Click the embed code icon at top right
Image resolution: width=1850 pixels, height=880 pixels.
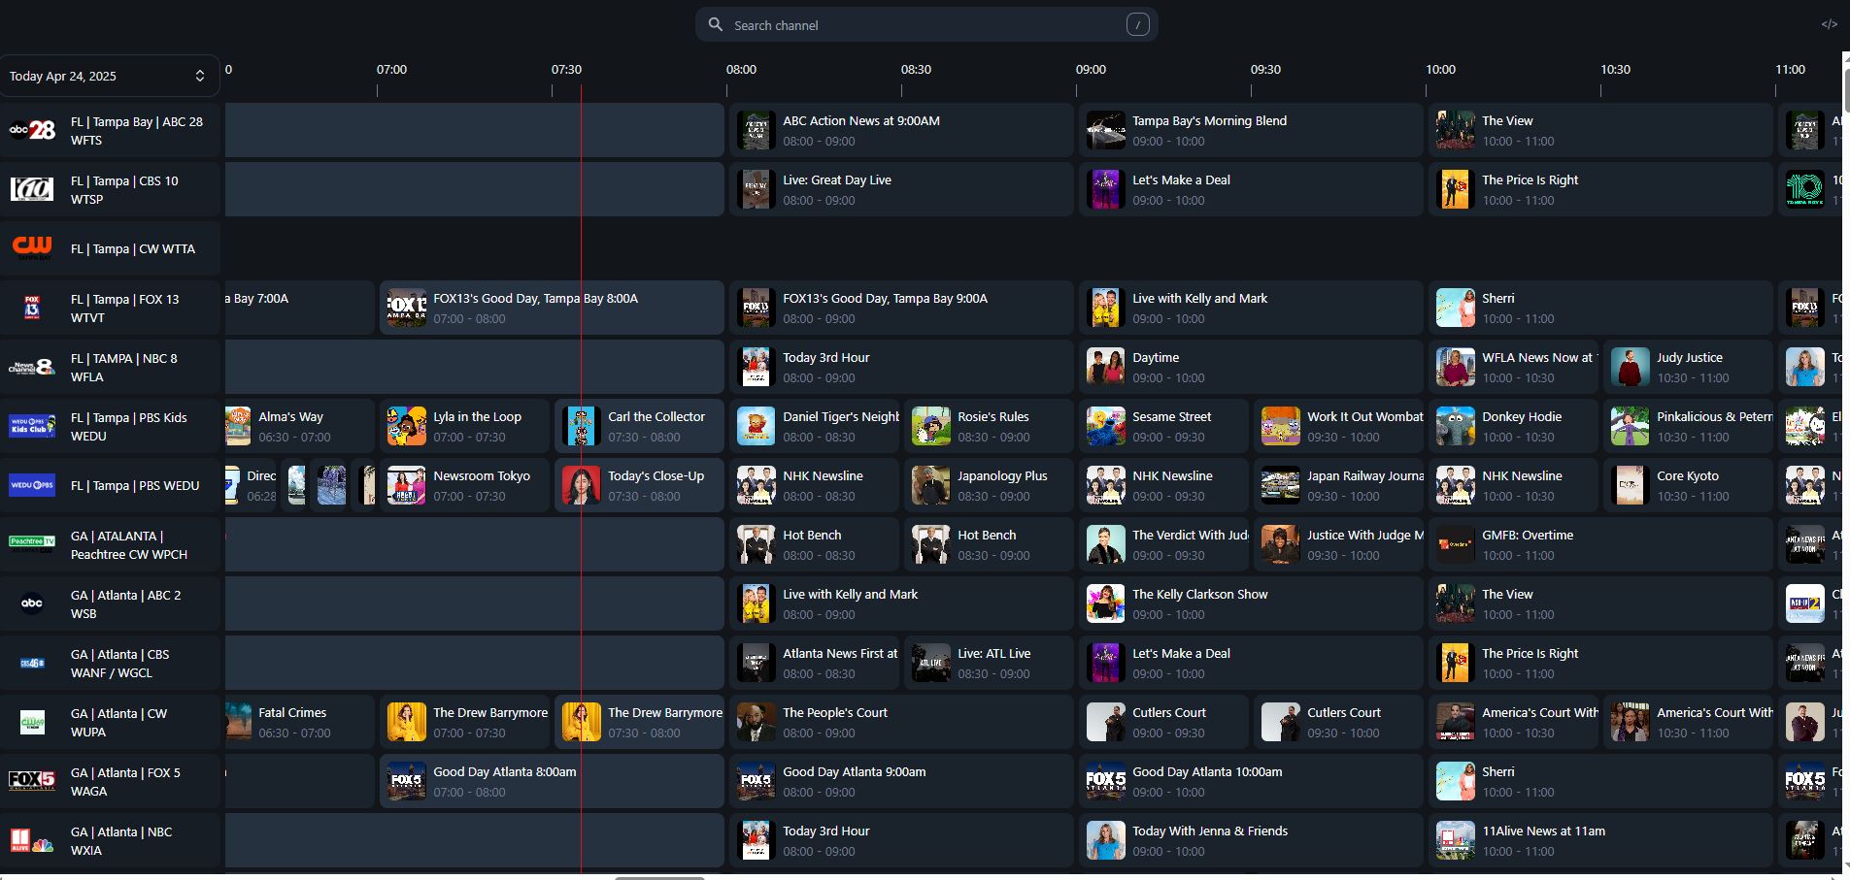coord(1829,24)
